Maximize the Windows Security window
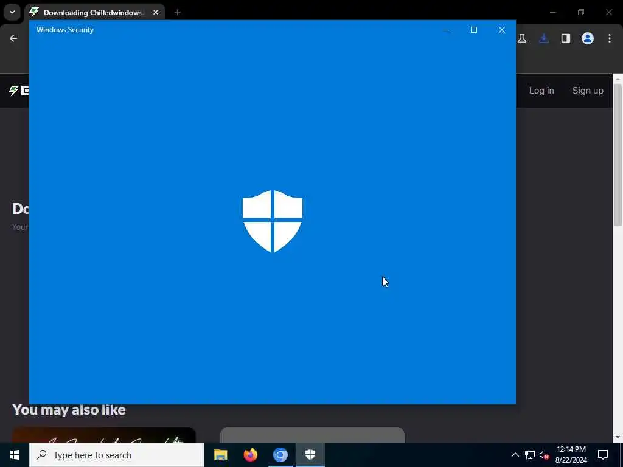This screenshot has height=467, width=623. [x=473, y=30]
